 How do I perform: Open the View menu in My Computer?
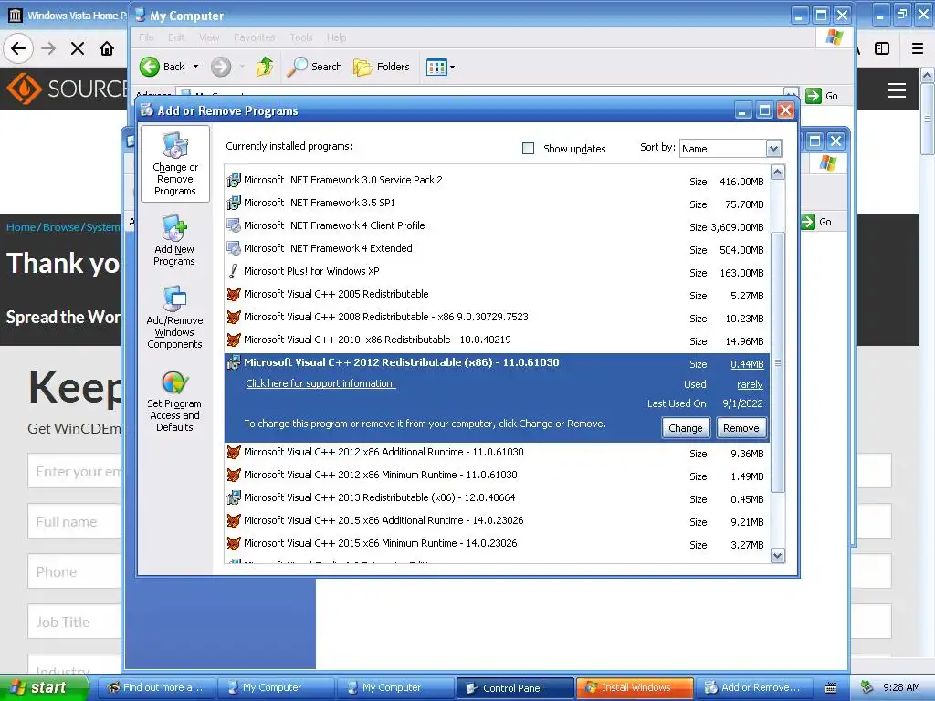pyautogui.click(x=209, y=37)
